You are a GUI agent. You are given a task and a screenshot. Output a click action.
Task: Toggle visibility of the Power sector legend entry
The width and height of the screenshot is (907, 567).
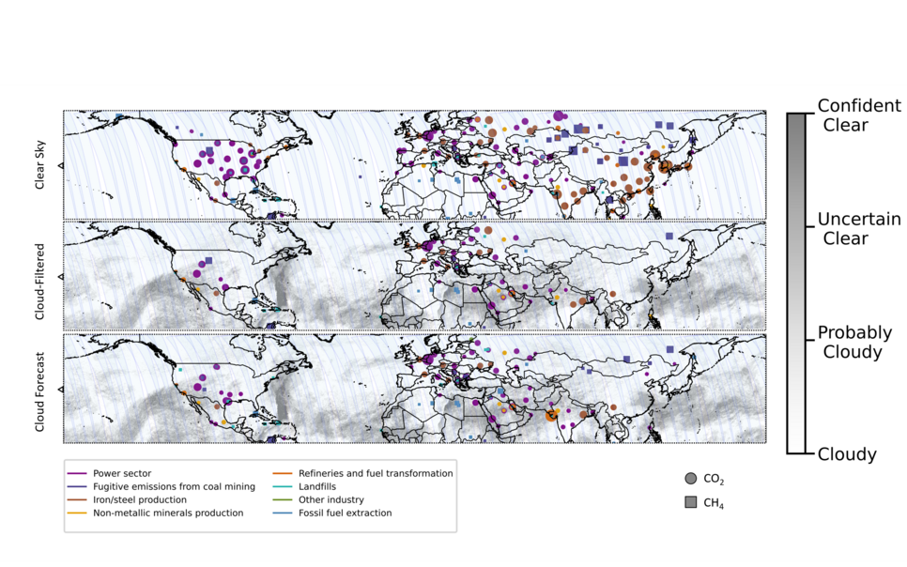point(75,474)
